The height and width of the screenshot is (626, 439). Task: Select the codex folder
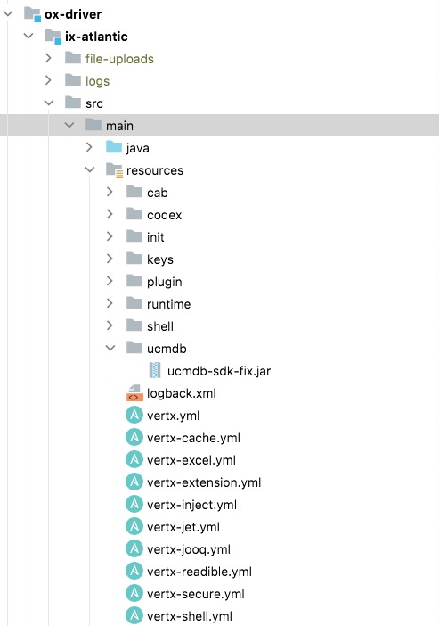tap(164, 215)
